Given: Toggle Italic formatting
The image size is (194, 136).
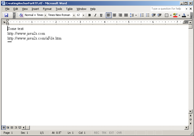Looking at the screenshot, I should [95, 15].
